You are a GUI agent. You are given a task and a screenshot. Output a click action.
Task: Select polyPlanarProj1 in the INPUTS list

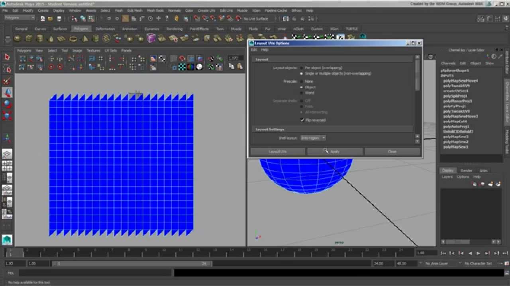point(457,101)
